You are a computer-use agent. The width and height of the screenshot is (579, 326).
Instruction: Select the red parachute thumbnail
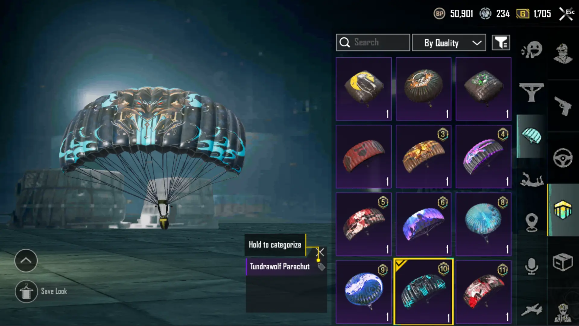point(364,157)
